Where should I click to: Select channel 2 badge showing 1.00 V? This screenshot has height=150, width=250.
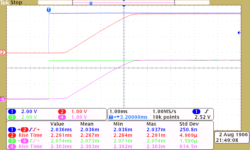pos(62,112)
